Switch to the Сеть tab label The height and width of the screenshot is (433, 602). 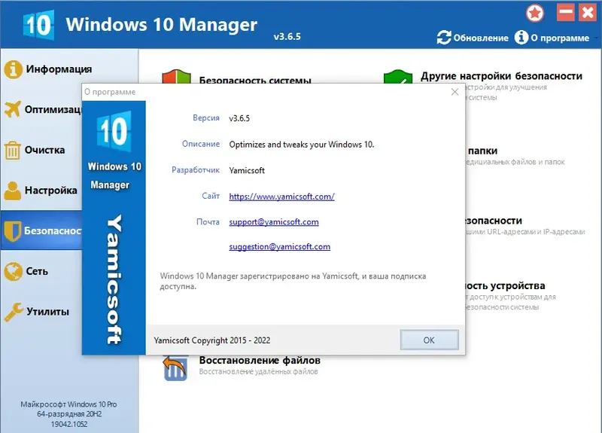37,271
